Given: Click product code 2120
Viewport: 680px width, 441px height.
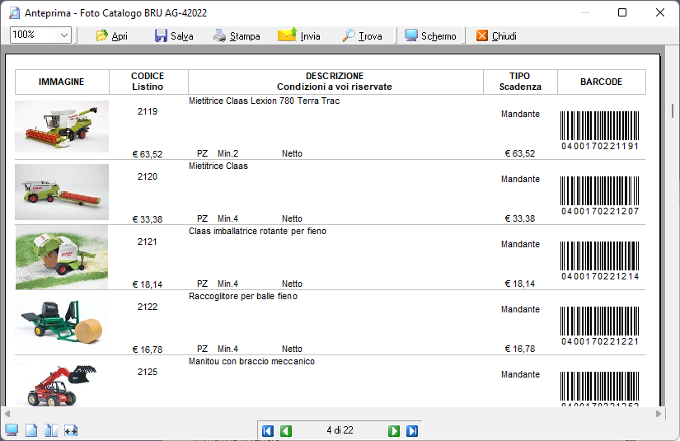Looking at the screenshot, I should [x=148, y=176].
